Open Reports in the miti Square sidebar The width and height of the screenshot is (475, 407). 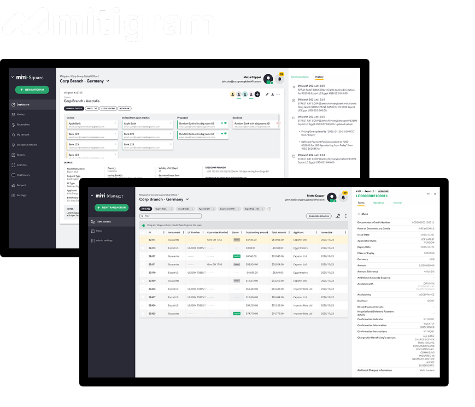(x=32, y=155)
